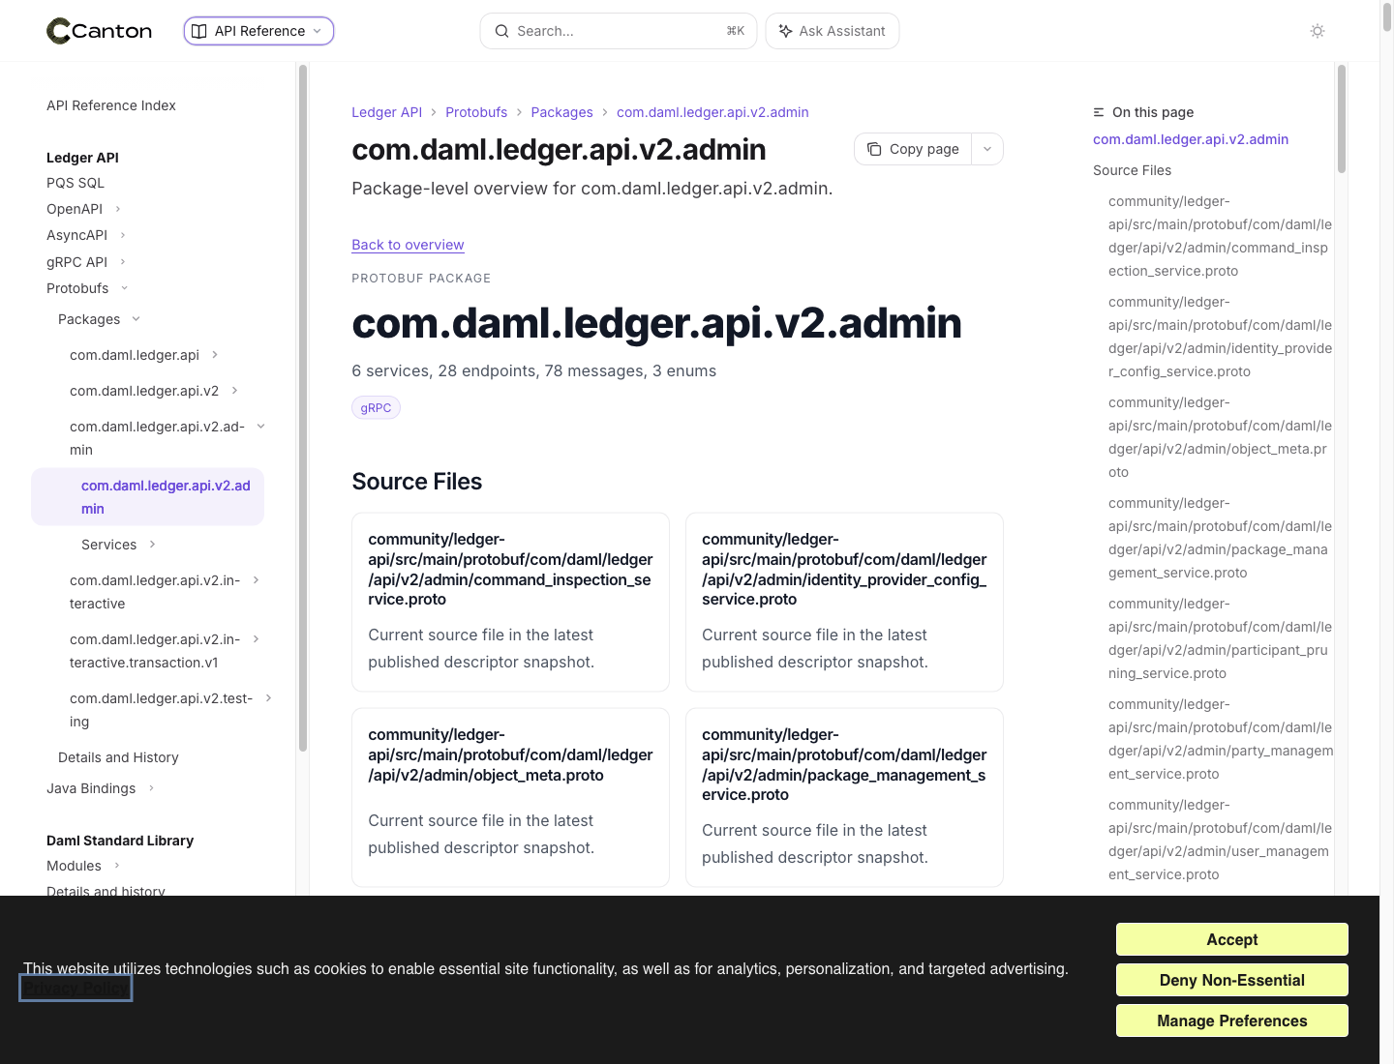Open com.daml.ledger.api sidebar entry
Screen dimensions: 1394x1064
tap(135, 355)
